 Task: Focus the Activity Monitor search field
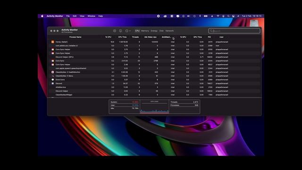pos(234,31)
